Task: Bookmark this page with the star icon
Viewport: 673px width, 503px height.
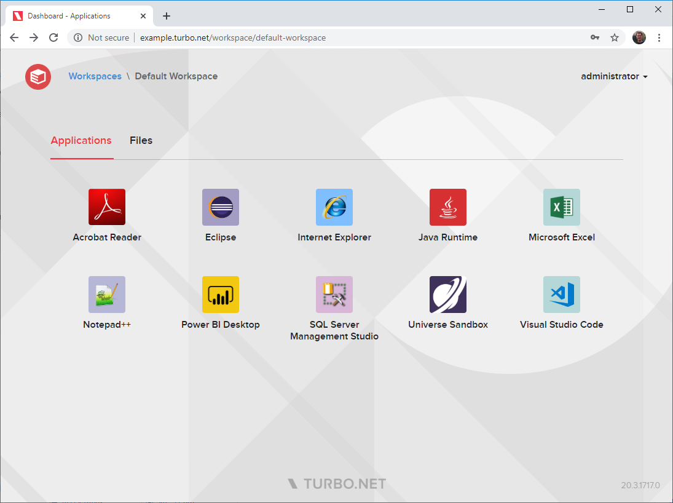Action: pos(615,38)
